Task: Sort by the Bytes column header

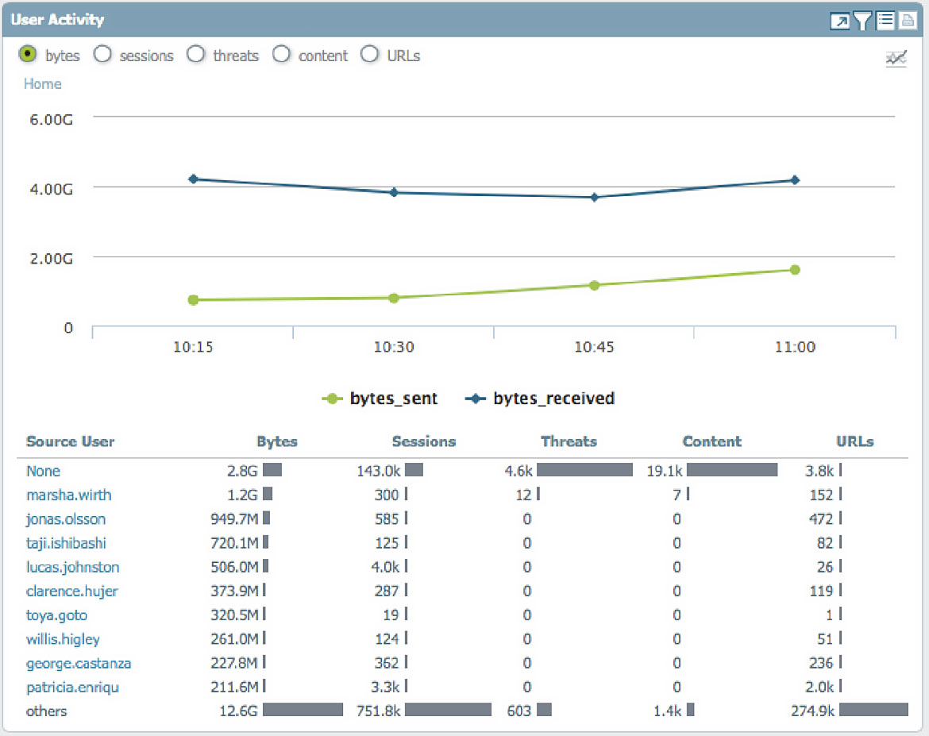Action: [x=277, y=441]
